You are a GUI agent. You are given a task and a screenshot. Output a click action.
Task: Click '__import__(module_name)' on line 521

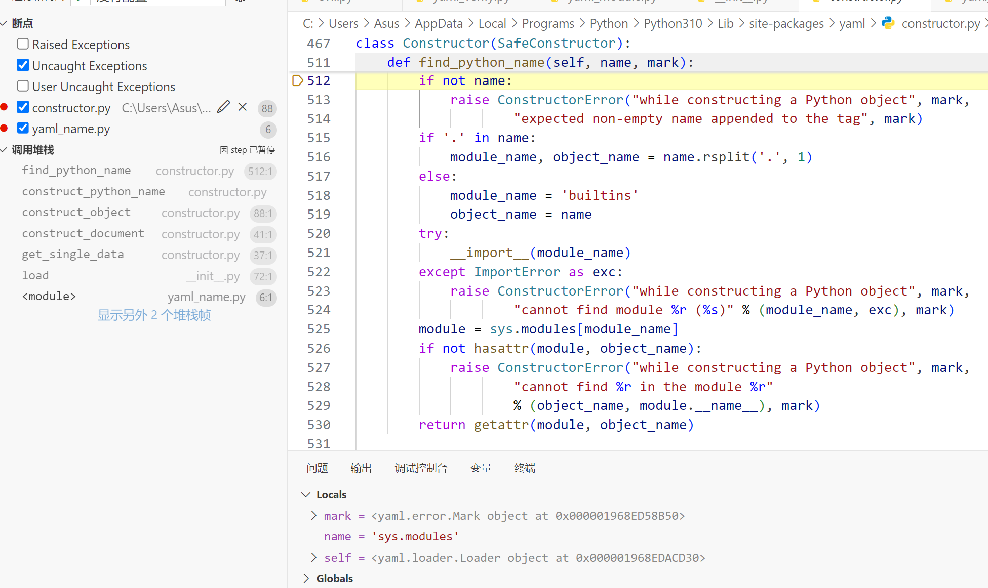pyautogui.click(x=540, y=253)
